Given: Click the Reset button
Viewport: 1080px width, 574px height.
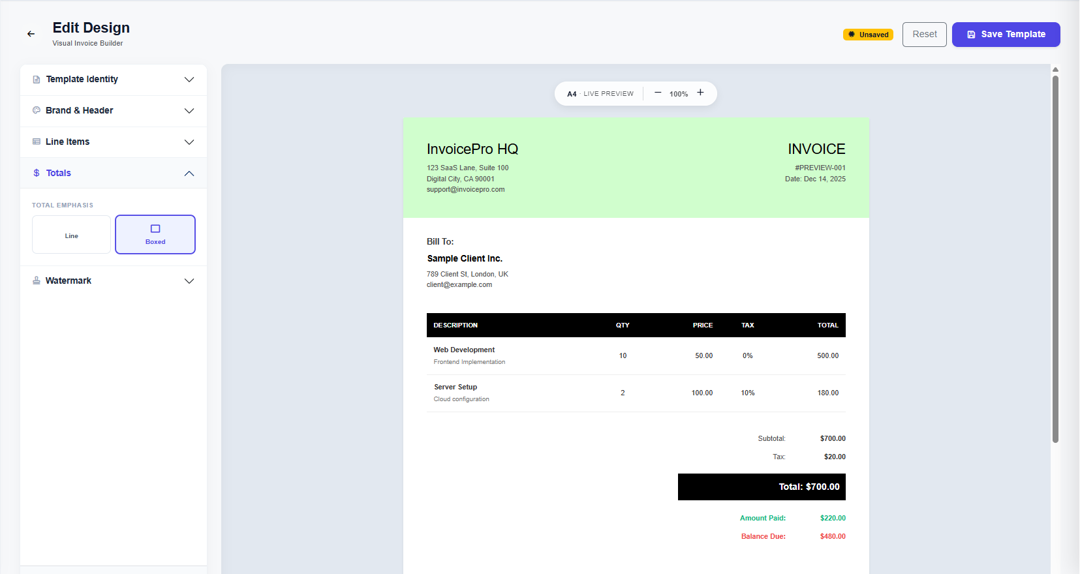Looking at the screenshot, I should point(924,35).
